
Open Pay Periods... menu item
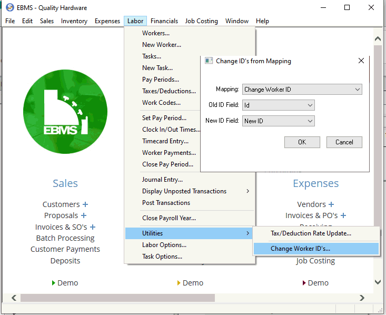161,80
